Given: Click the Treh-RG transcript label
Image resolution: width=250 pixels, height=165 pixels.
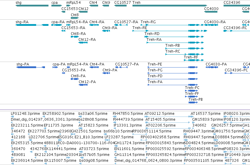Looking at the screenshot, I should coord(148,22).
